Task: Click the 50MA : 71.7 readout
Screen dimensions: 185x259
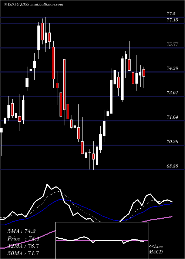Action: [23, 253]
